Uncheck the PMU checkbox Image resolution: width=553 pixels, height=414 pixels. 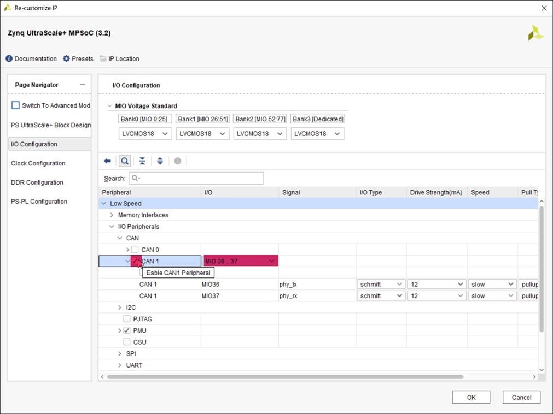[x=127, y=330]
